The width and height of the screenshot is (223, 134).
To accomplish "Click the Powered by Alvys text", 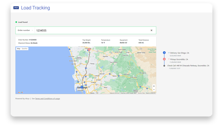I will coord(22,98).
